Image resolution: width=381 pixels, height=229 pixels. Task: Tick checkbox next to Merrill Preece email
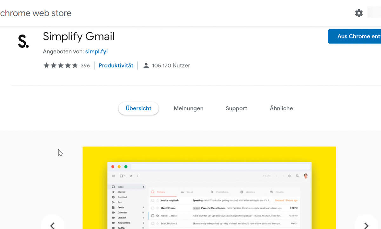click(153, 208)
